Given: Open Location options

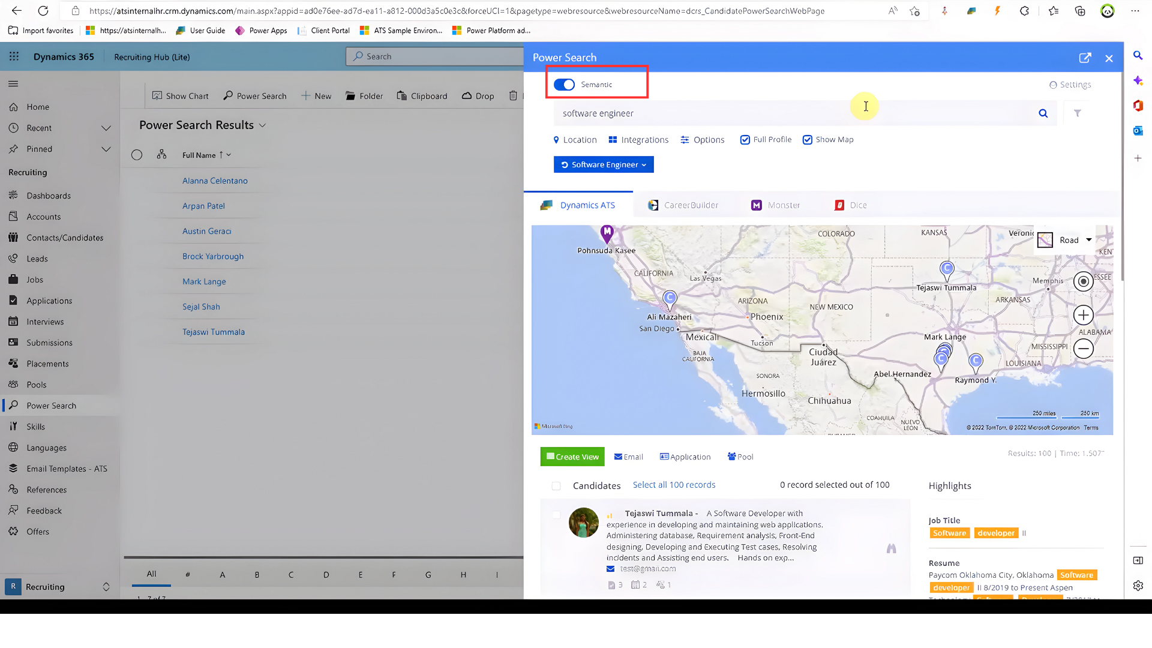Looking at the screenshot, I should coord(575,140).
